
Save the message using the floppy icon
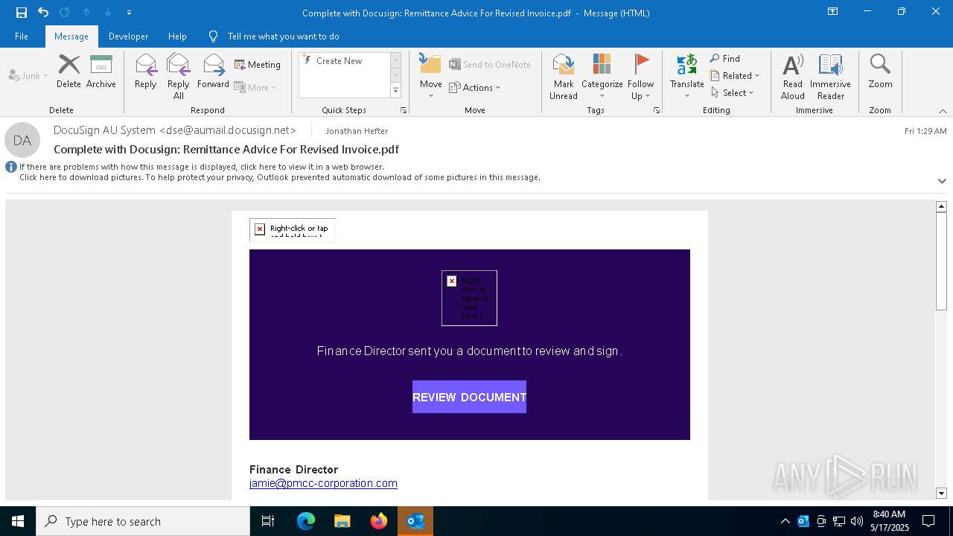(22, 13)
